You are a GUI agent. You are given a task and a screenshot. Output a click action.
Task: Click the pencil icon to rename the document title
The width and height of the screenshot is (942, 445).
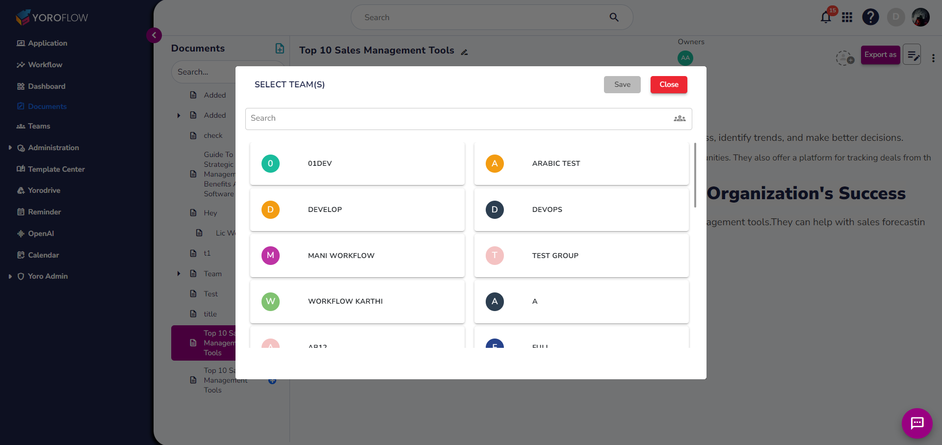464,52
